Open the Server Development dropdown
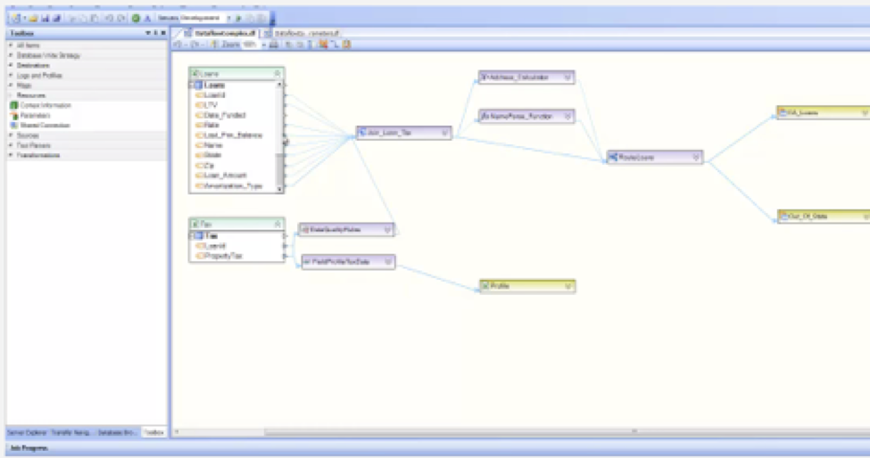Screen dimensions: 870x458 point(228,18)
